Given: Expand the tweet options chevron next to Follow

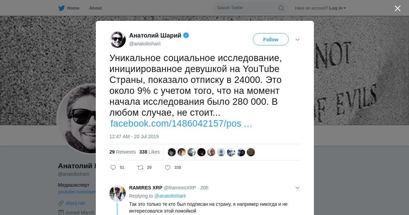Looking at the screenshot, I should [x=298, y=40].
